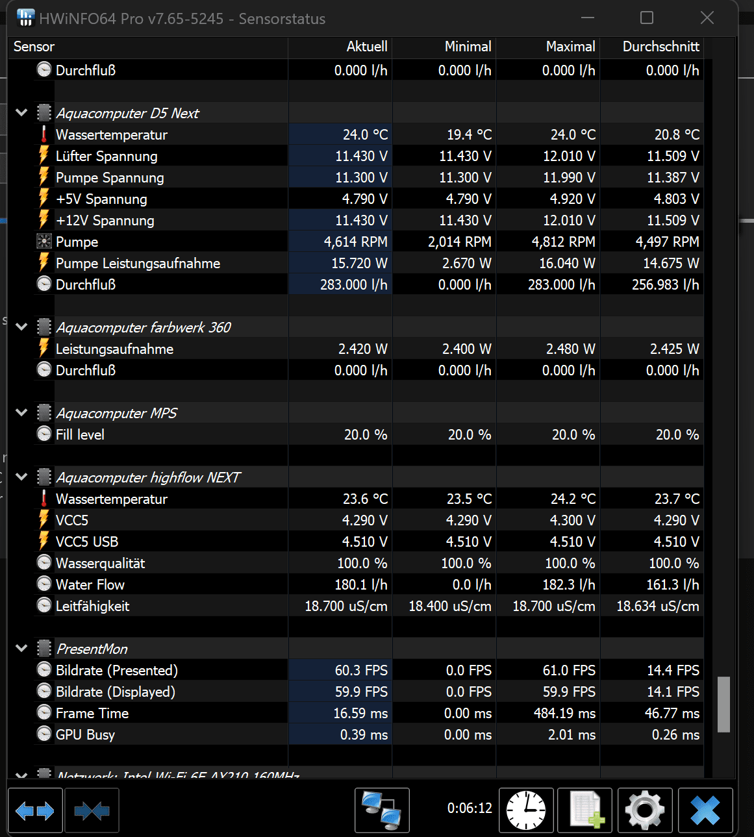This screenshot has height=837, width=754.
Task: Open sensor settings gear icon
Action: (x=645, y=810)
